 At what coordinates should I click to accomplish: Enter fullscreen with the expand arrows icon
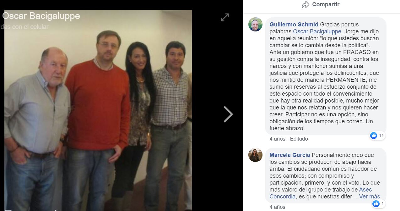[225, 17]
